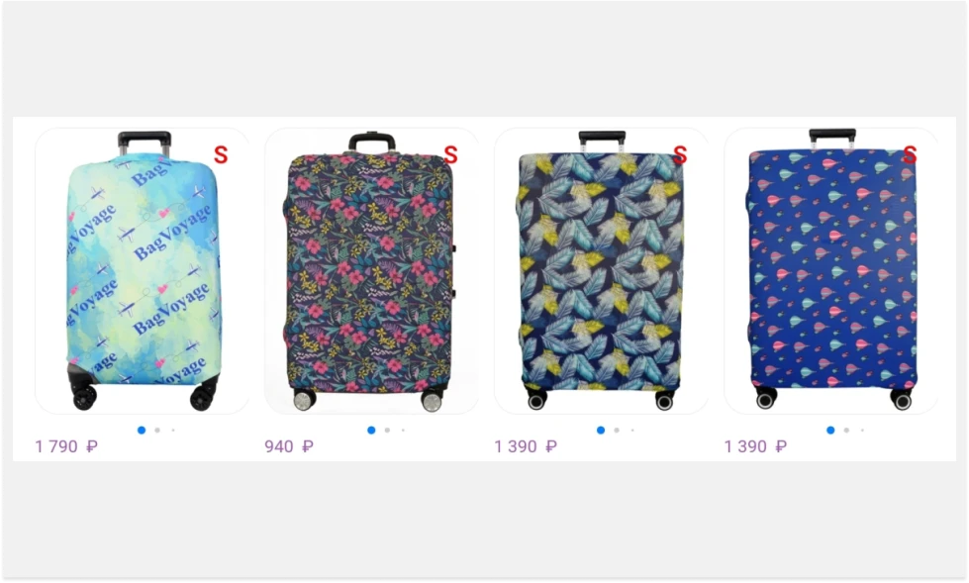Viewport: 969px width, 583px height.
Task: Select the 1 790 ₽ price label
Action: tap(66, 446)
